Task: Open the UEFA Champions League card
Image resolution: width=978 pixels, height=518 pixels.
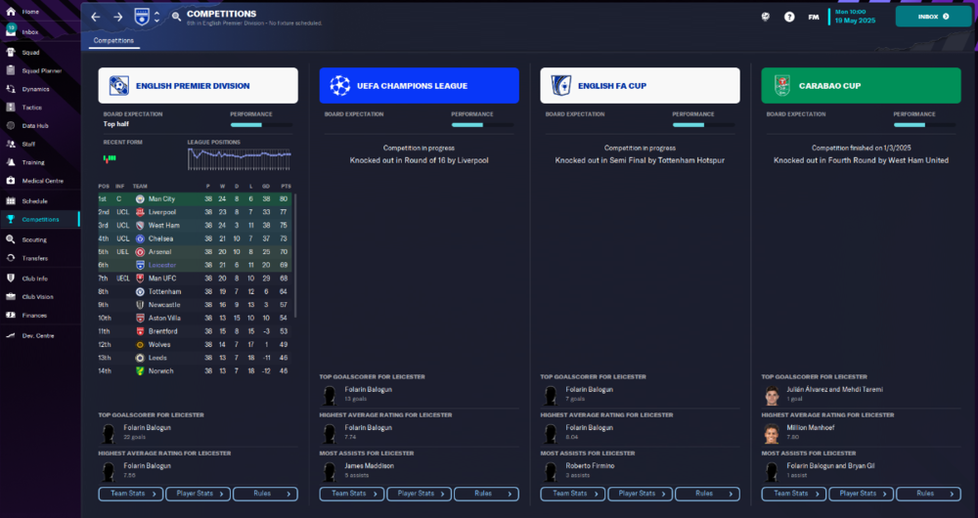Action: [420, 85]
